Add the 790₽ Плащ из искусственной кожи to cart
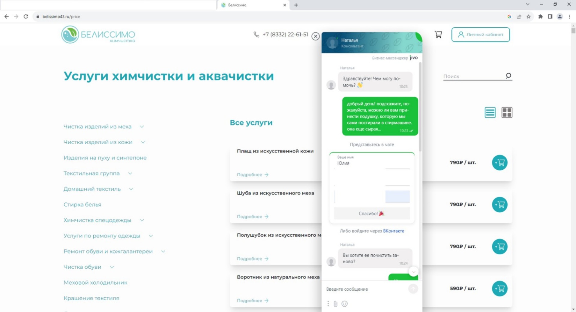576x312 pixels. pyautogui.click(x=500, y=162)
